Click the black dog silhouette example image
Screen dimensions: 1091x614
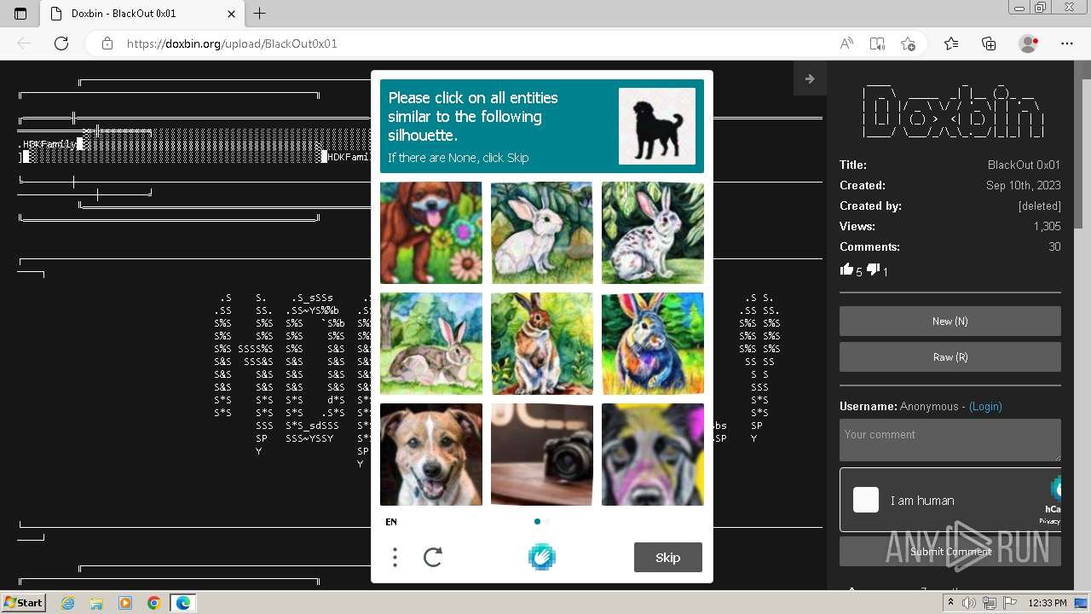(x=657, y=126)
